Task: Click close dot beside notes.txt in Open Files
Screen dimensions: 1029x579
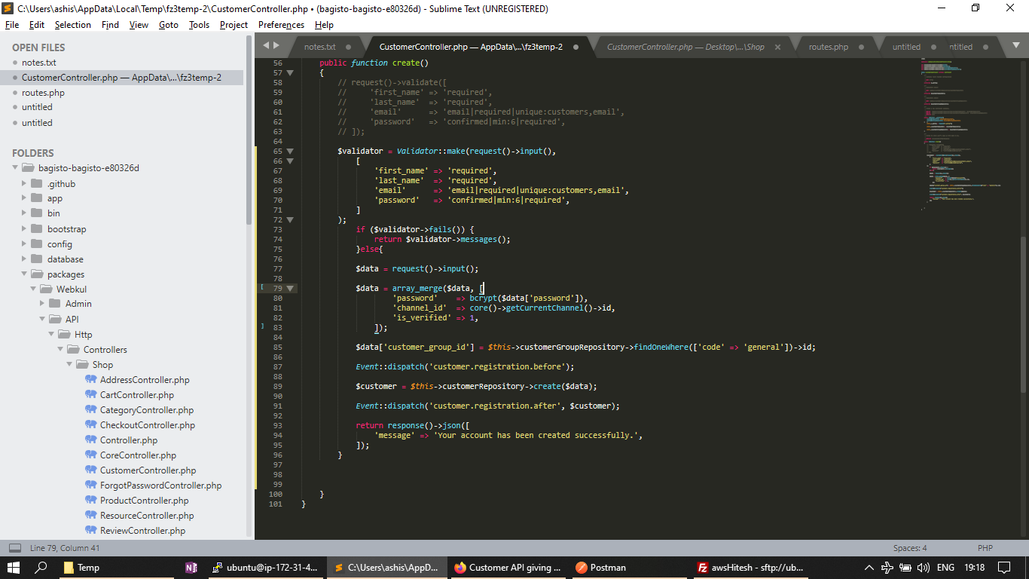Action: tap(14, 63)
